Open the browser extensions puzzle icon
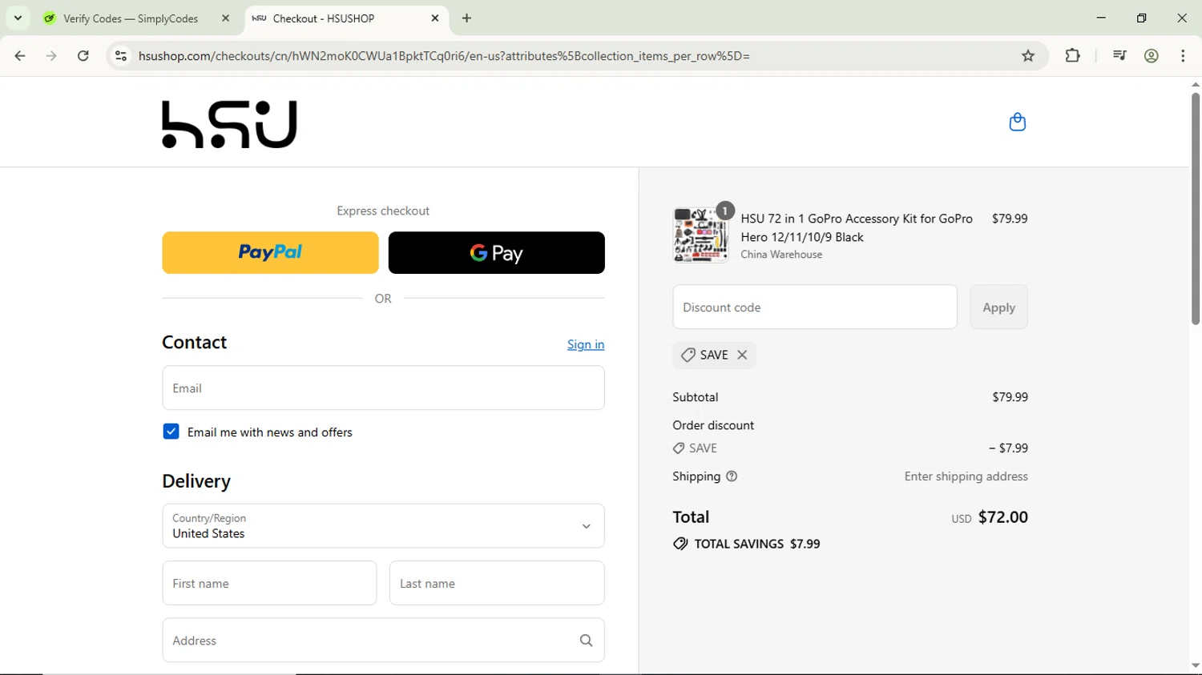 pos(1072,56)
